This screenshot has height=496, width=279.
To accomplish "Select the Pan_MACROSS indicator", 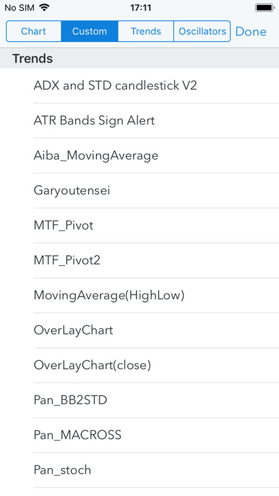I will pos(139,435).
